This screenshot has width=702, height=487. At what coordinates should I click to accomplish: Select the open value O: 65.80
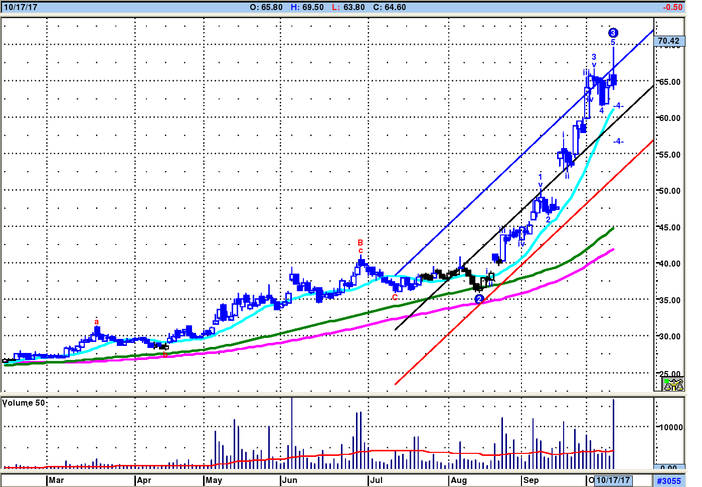(266, 8)
